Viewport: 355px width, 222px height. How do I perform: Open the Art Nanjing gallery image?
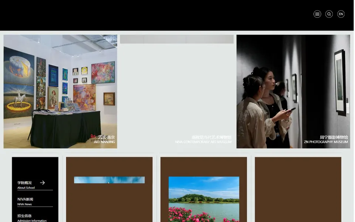coord(60,91)
